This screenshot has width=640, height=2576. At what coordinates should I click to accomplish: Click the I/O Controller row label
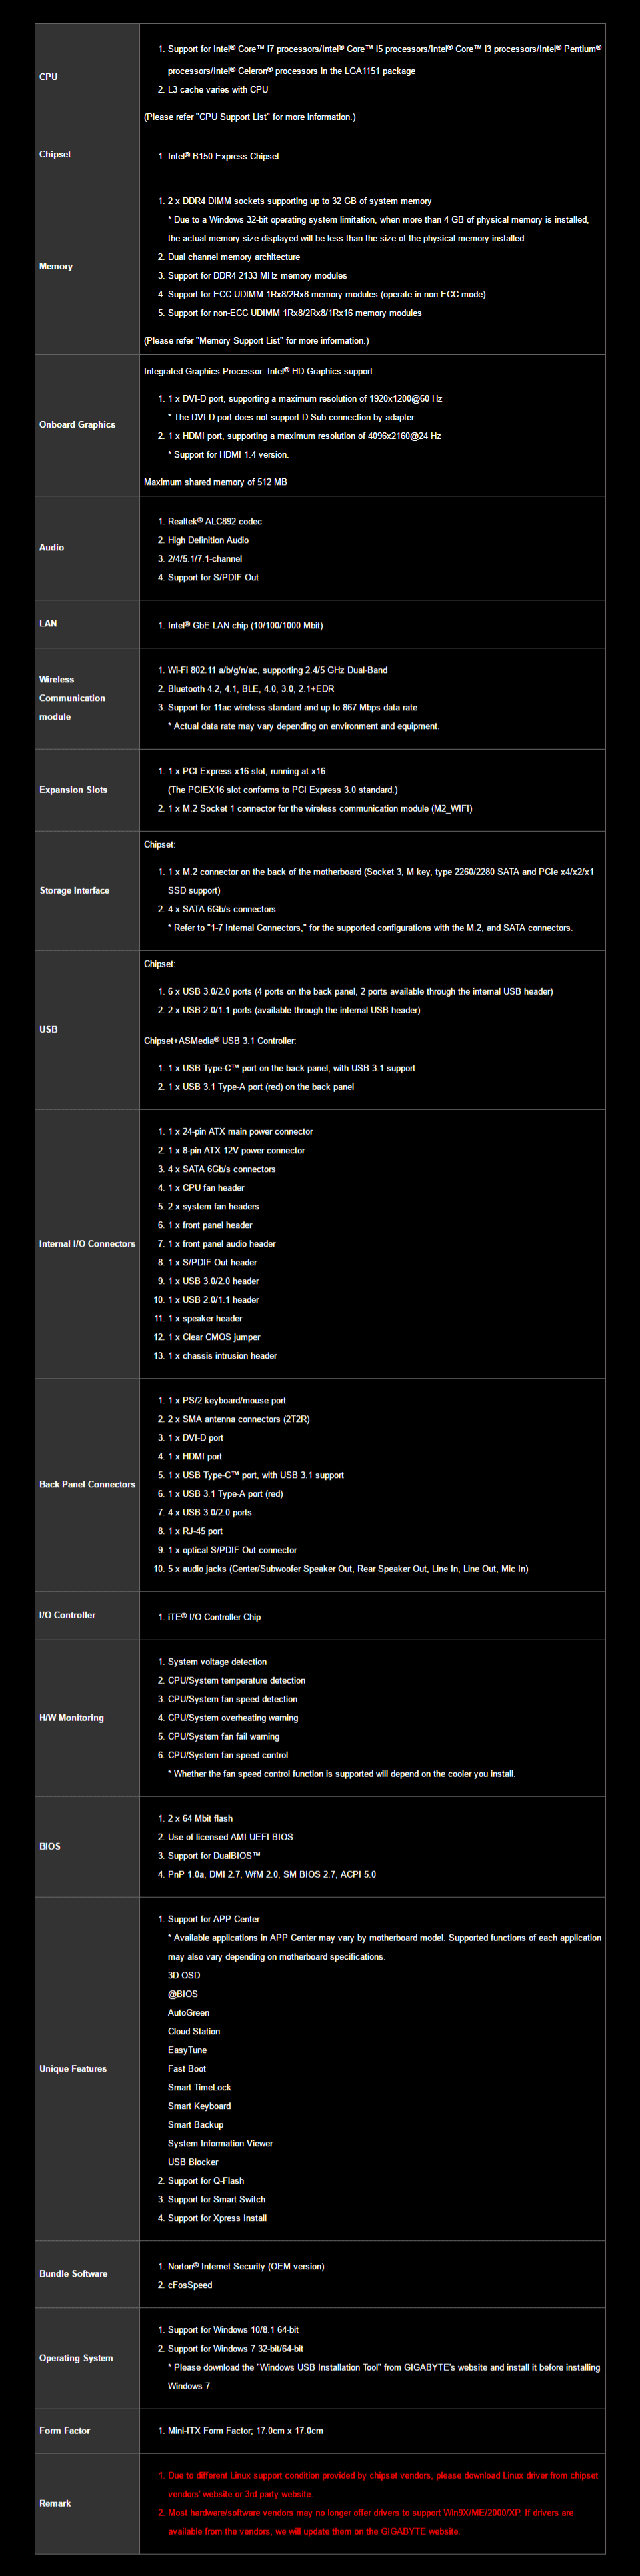(x=67, y=1615)
